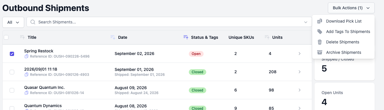Click the Title column header
The height and width of the screenshot is (110, 384).
32,37
